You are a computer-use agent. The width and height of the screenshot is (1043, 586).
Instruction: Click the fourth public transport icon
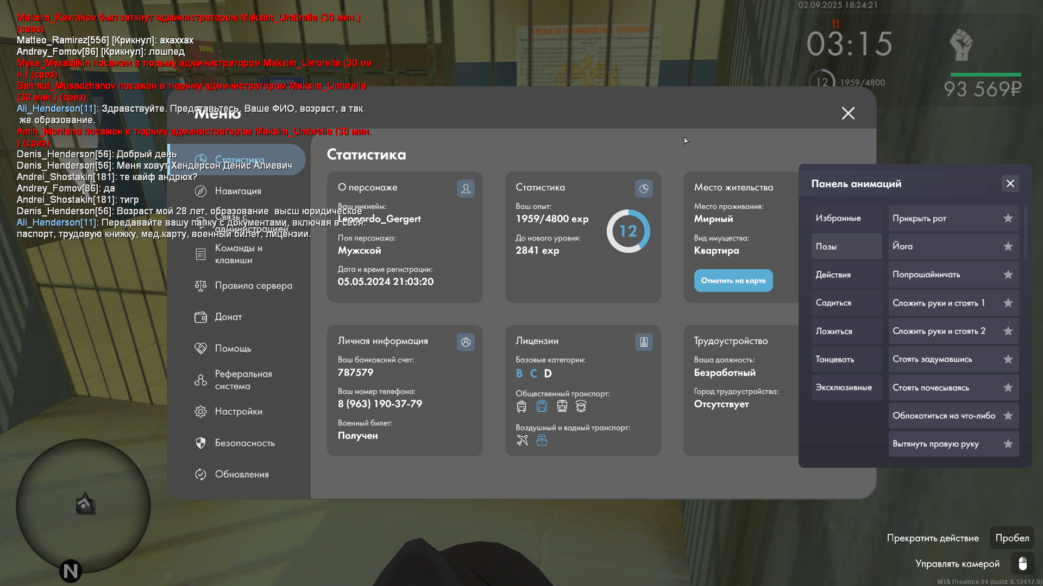tap(581, 406)
